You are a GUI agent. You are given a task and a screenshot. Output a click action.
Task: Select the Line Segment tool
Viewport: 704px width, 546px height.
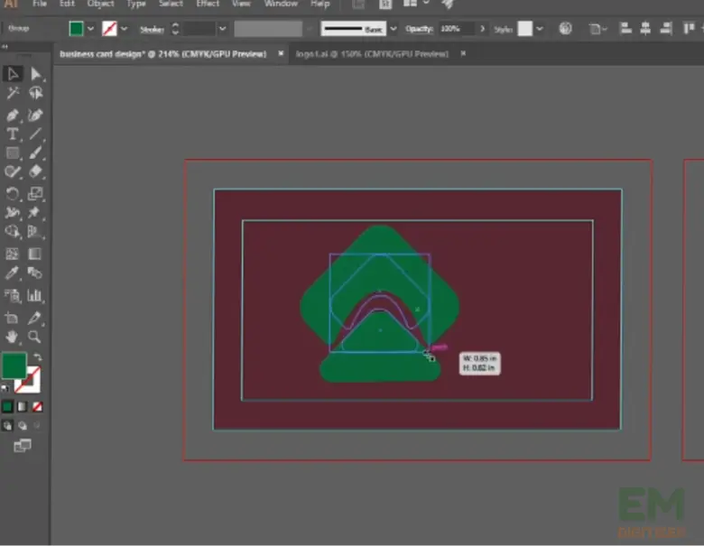pyautogui.click(x=35, y=134)
